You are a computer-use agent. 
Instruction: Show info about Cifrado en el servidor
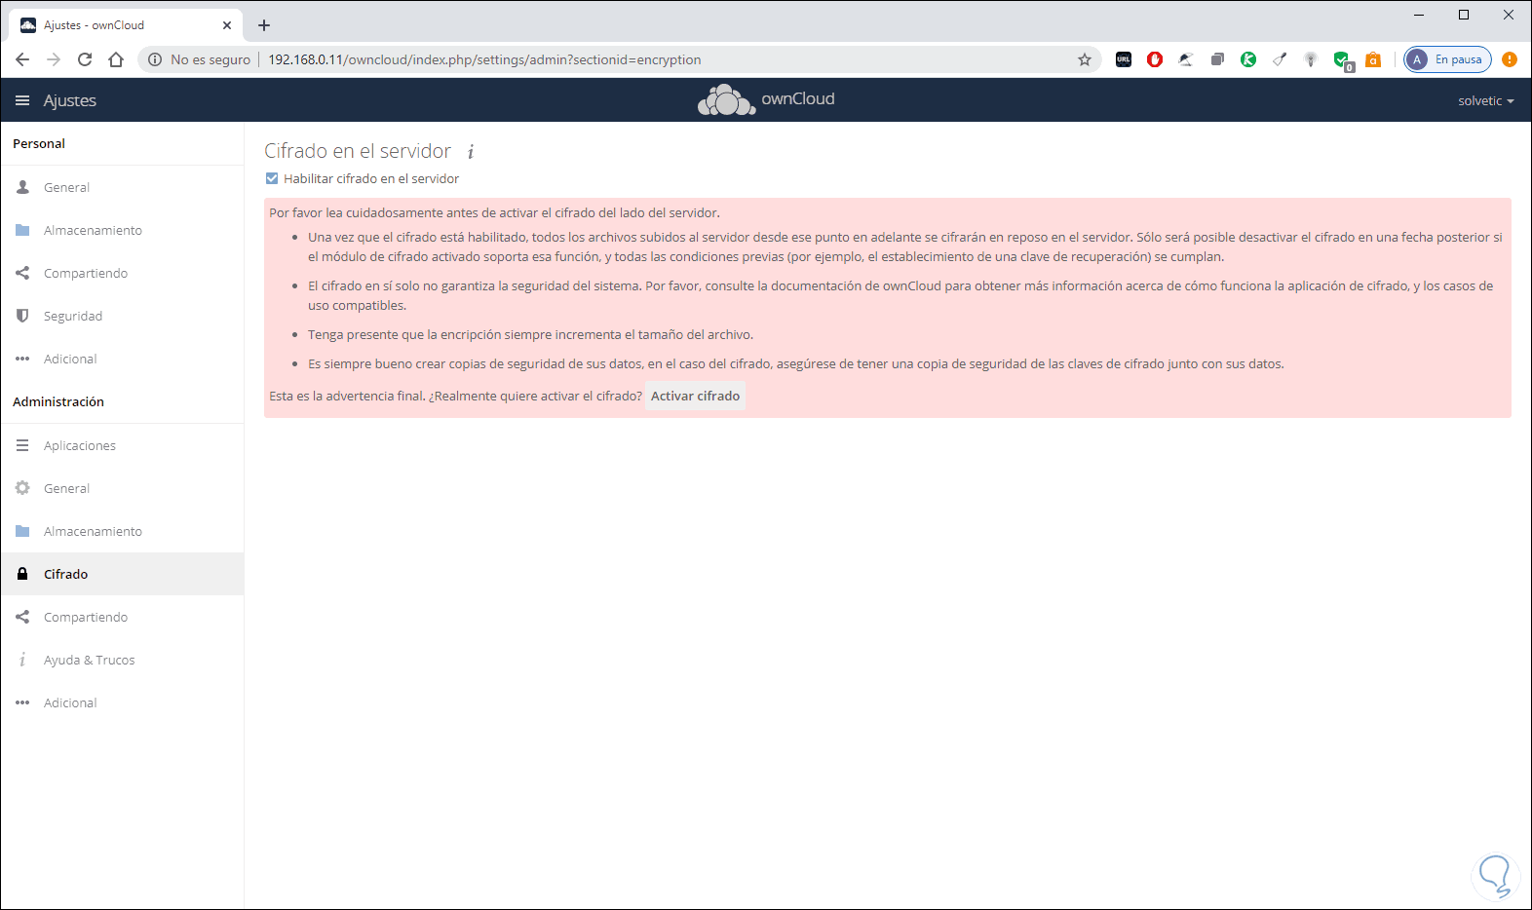coord(471,152)
